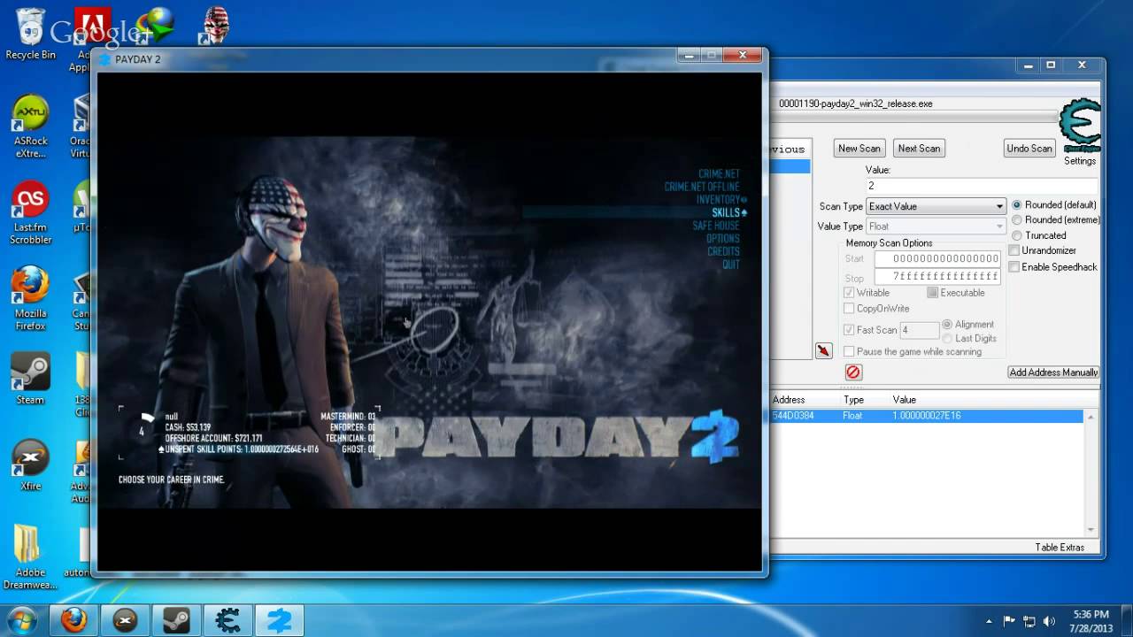Switch to Firefox in the taskbar
Screen dimensions: 1133x637
pyautogui.click(x=73, y=621)
